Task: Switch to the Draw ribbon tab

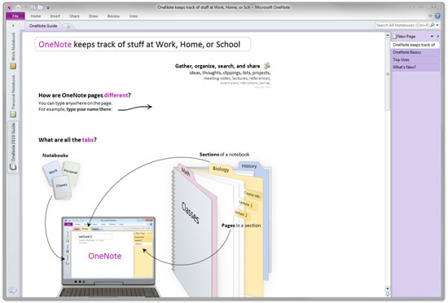Action: pos(94,16)
